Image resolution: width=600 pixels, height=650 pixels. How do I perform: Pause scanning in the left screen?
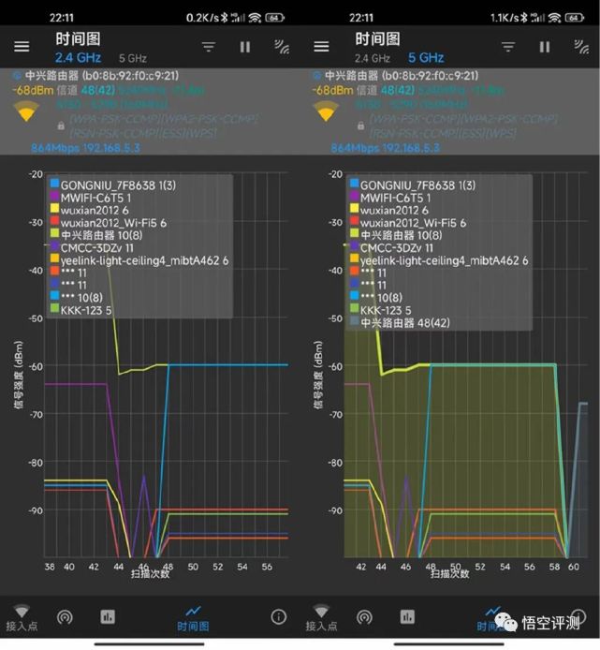(x=245, y=47)
